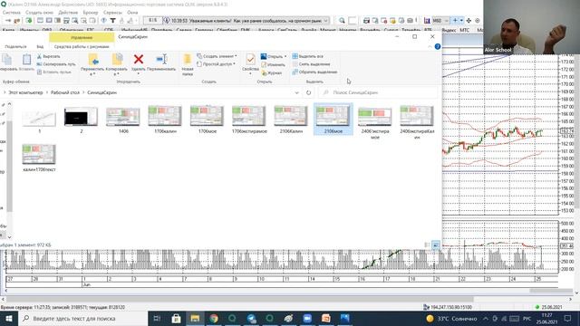580x326 pixels.
Task: Click Этот компьютер in the breadcrumb path
Action: click(x=26, y=92)
